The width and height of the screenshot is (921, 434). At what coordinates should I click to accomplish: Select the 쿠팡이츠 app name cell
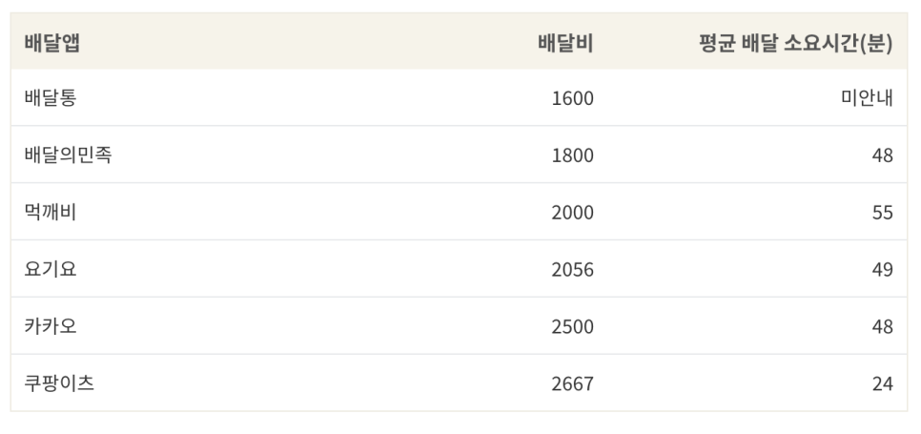click(59, 382)
